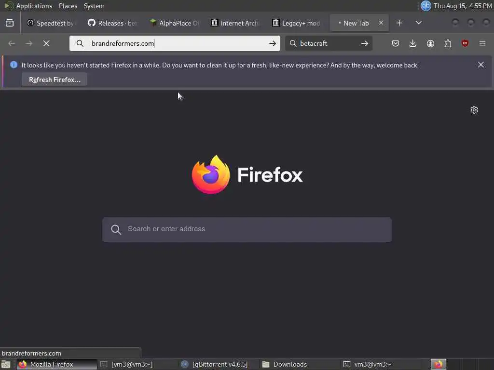
Task: Switch to the AlphaPlace tab
Action: coord(174,23)
